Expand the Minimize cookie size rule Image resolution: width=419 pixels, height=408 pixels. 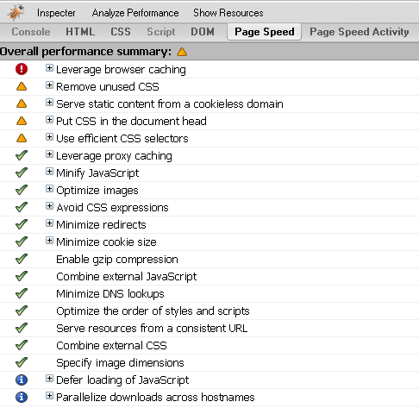(49, 241)
